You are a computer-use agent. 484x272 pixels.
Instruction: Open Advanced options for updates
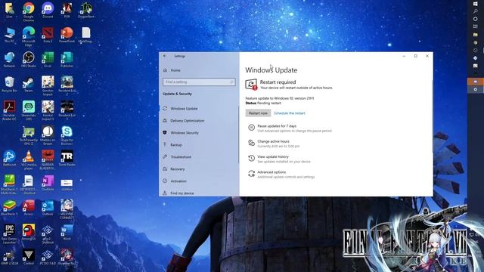coord(281,175)
